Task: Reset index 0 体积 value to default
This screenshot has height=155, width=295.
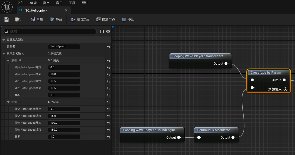Action: [x=109, y=95]
